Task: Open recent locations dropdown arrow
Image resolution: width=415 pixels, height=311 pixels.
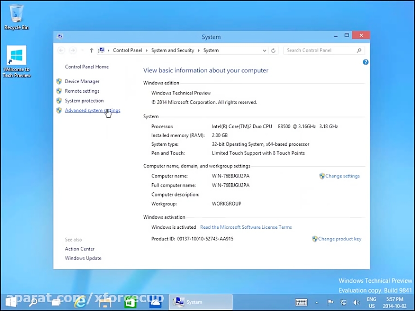Action: (x=83, y=50)
